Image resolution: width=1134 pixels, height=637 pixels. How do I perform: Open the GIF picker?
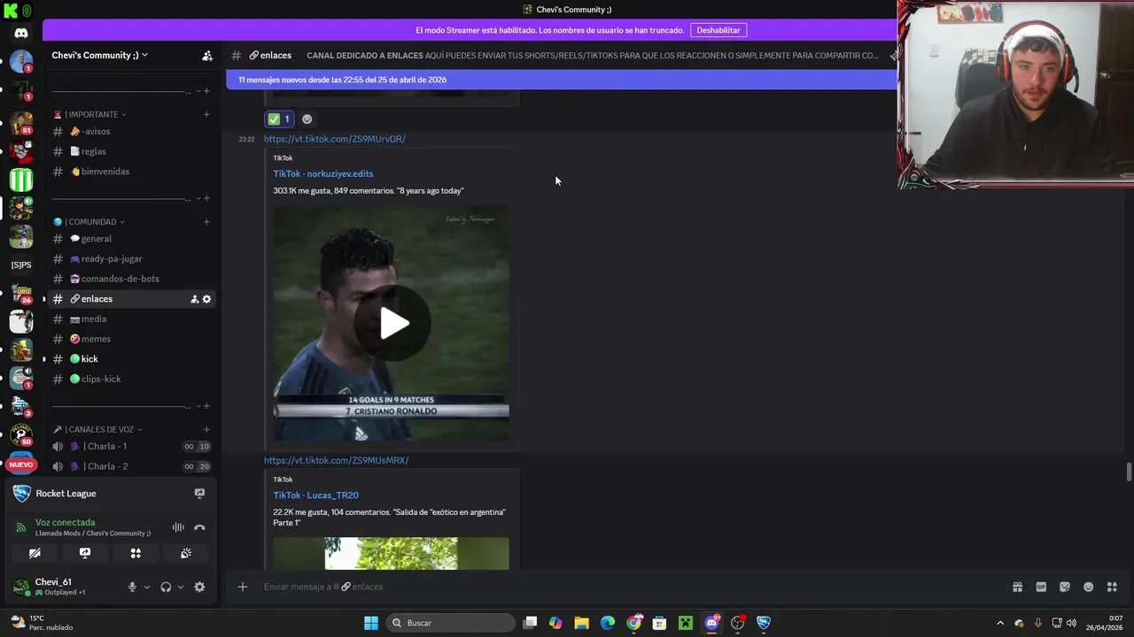coord(1041,587)
